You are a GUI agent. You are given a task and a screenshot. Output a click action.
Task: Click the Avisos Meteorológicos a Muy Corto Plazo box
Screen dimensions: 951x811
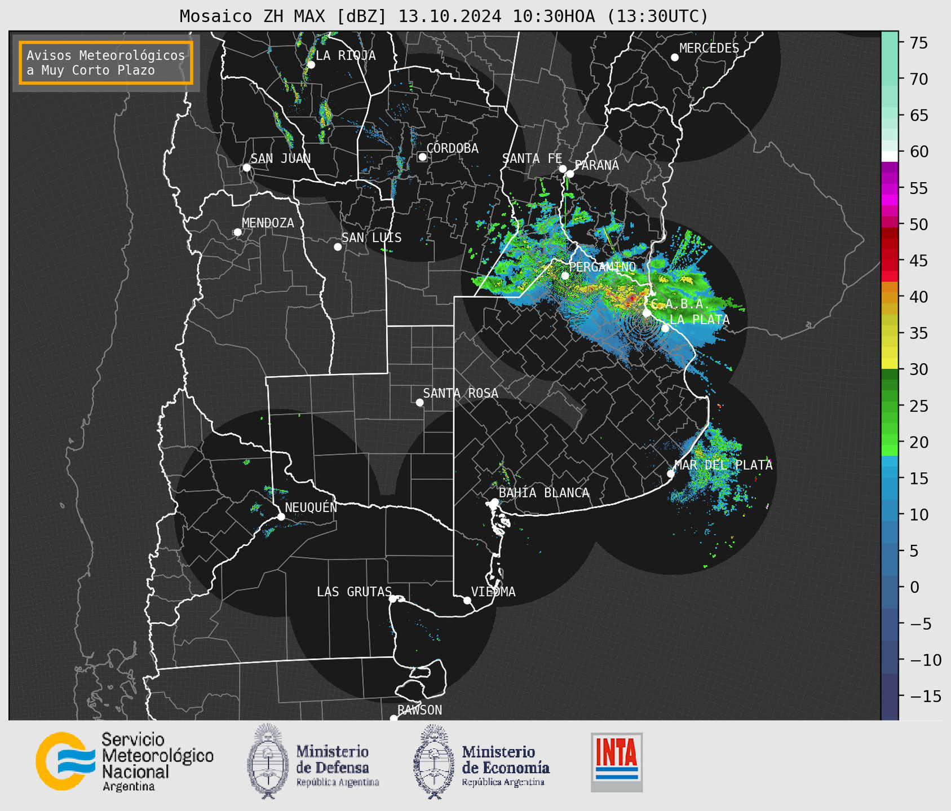(x=106, y=63)
